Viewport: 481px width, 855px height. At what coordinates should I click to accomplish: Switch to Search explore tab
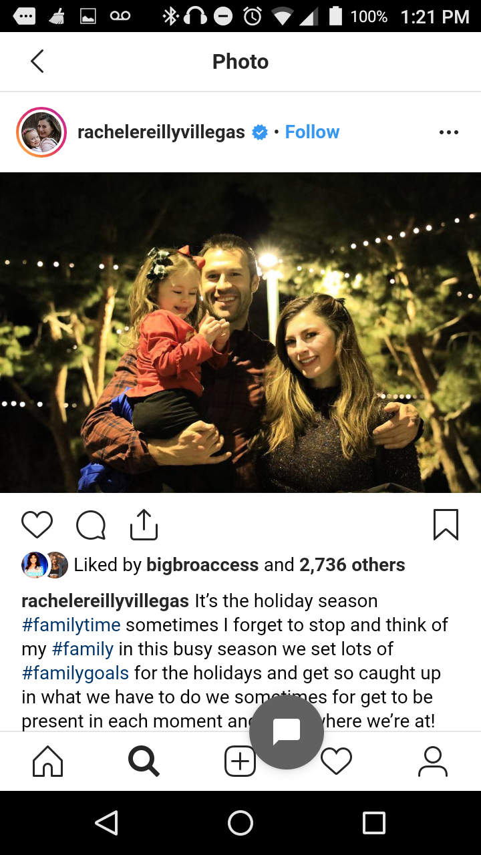144,761
